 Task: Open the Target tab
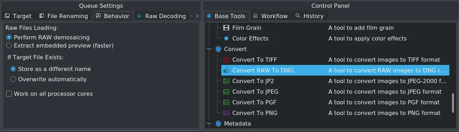tap(18, 16)
